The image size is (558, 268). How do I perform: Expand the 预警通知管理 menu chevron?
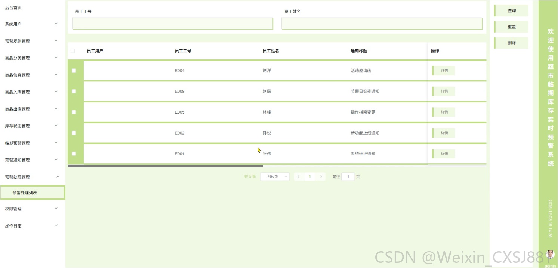pyautogui.click(x=56, y=160)
